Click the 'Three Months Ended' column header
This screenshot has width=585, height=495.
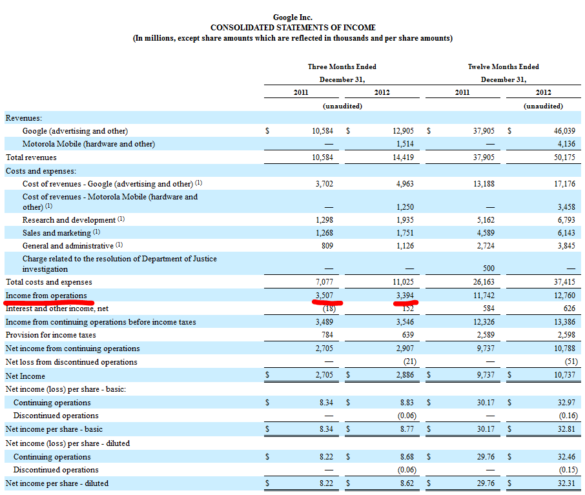[x=342, y=66]
